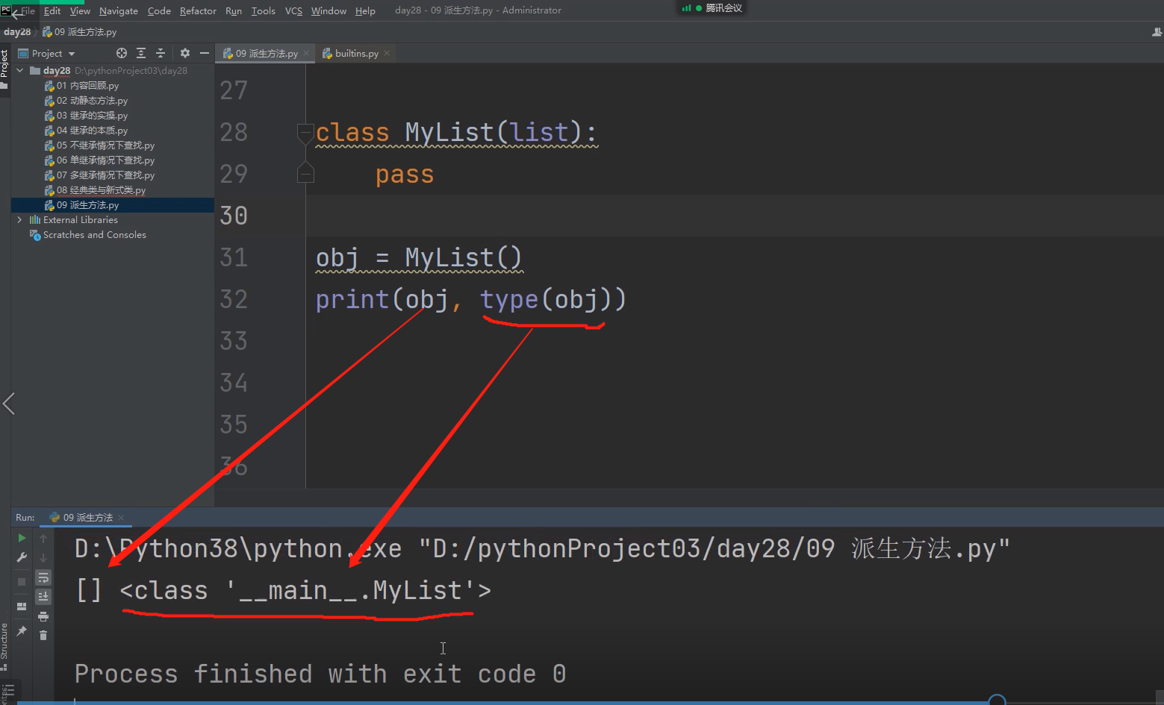
Task: Toggle scroll to end in Run console
Action: click(x=43, y=596)
